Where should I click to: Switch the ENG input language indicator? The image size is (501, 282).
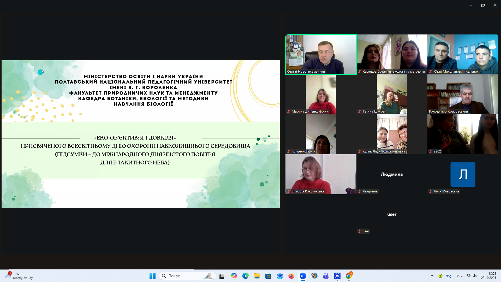458,276
